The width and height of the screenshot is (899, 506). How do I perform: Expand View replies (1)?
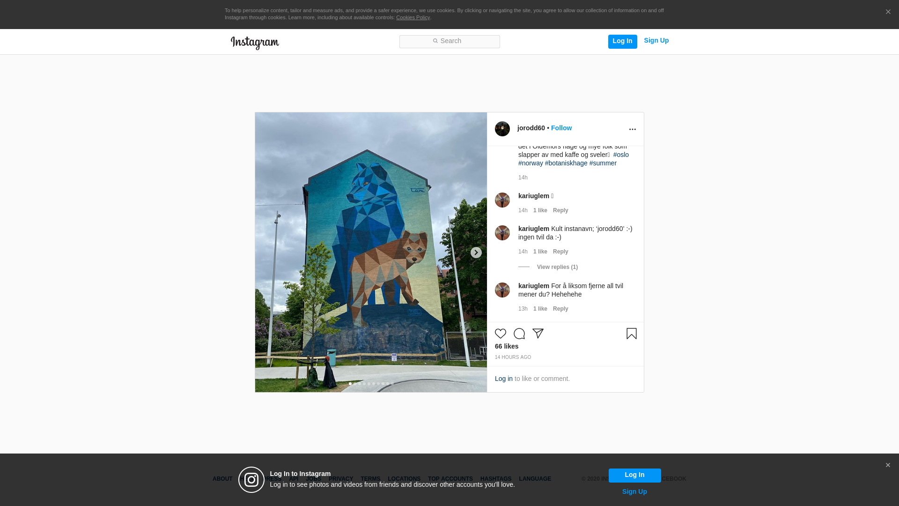tap(557, 267)
